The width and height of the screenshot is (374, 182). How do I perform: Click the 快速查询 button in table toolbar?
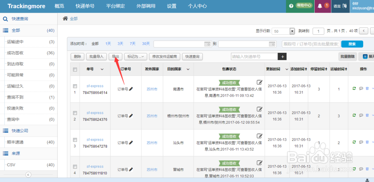(x=193, y=57)
